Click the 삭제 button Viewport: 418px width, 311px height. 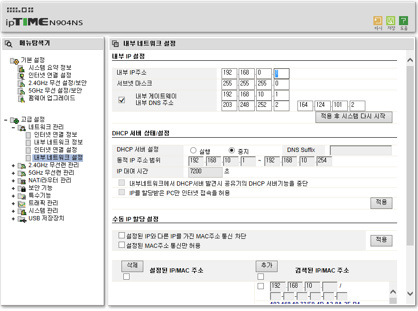click(x=132, y=266)
